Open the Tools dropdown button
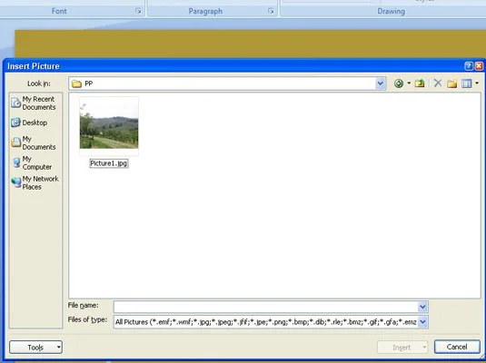The width and height of the screenshot is (486, 363). point(35,348)
